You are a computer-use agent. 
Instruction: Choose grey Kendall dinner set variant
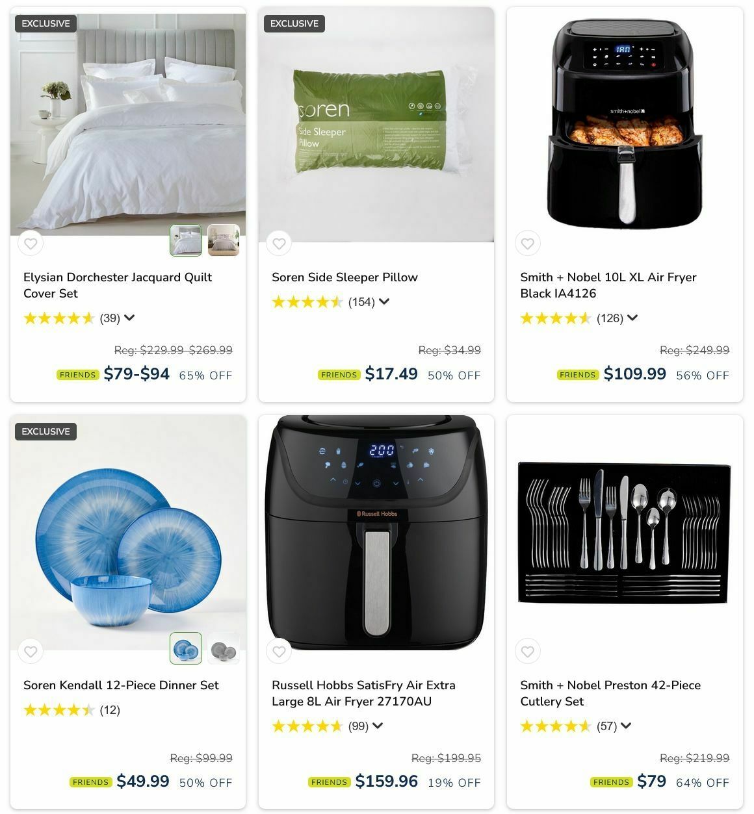[x=224, y=648]
